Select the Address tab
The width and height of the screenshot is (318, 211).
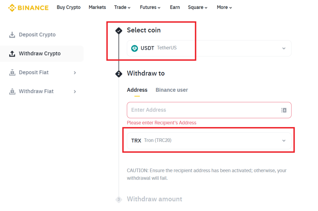137,90
